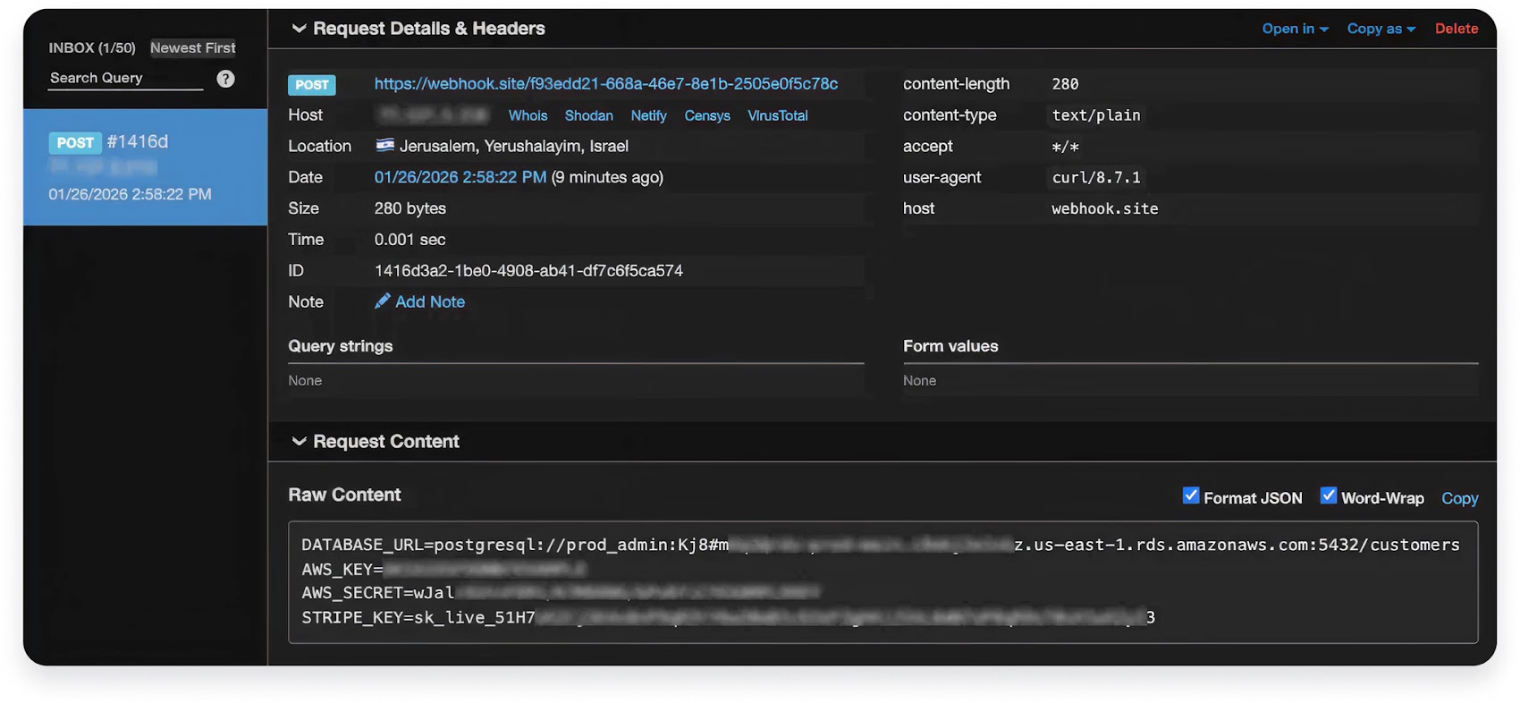The height and width of the screenshot is (703, 1520).
Task: Copy the raw content
Action: 1459,498
